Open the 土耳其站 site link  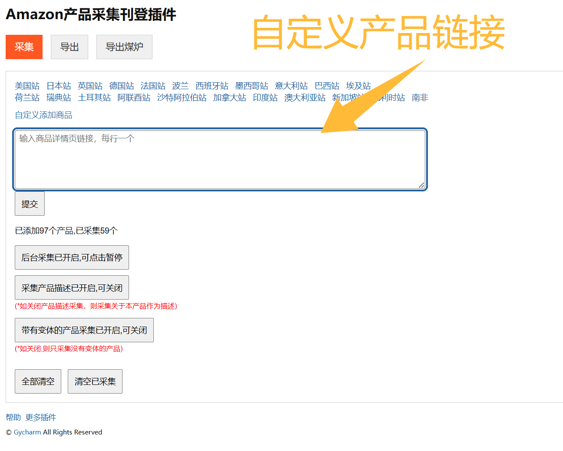[x=94, y=97]
